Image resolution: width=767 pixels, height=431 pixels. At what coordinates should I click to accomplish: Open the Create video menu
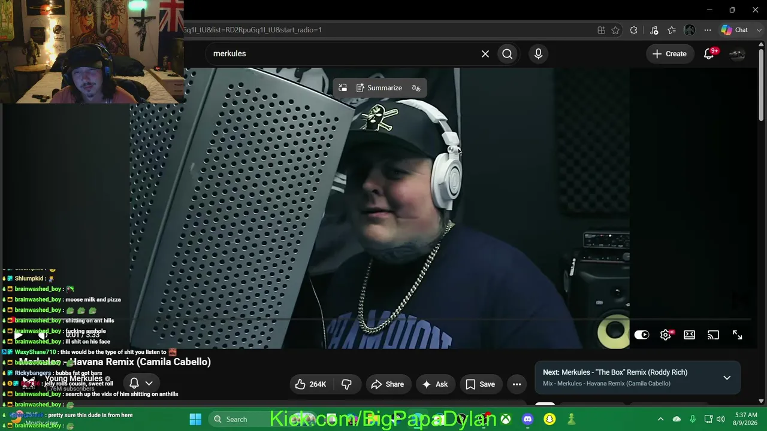[669, 54]
